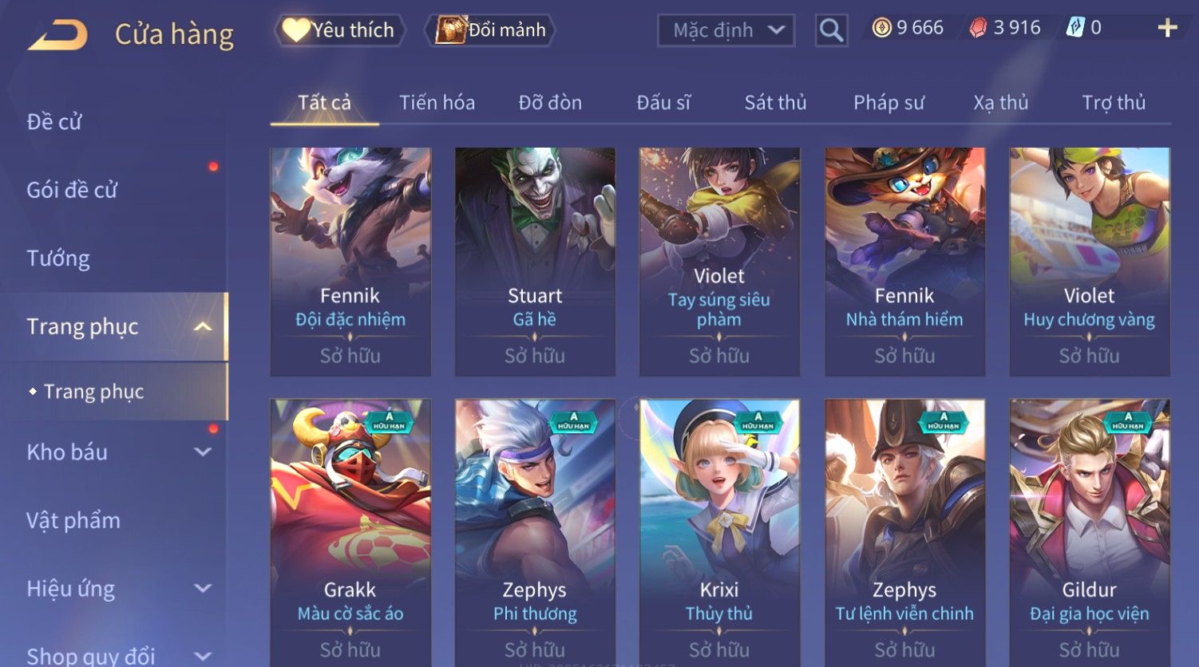1199x667 pixels.
Task: Select the Krixi Thủy thủ skin card
Action: tap(719, 533)
